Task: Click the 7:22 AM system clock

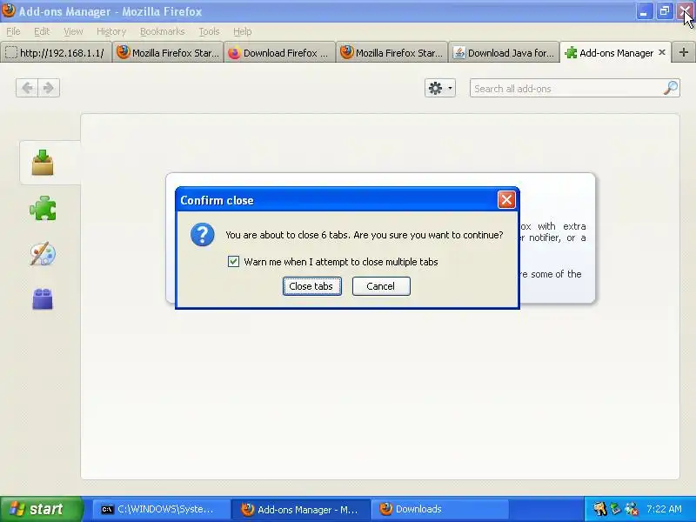Action: tap(664, 509)
